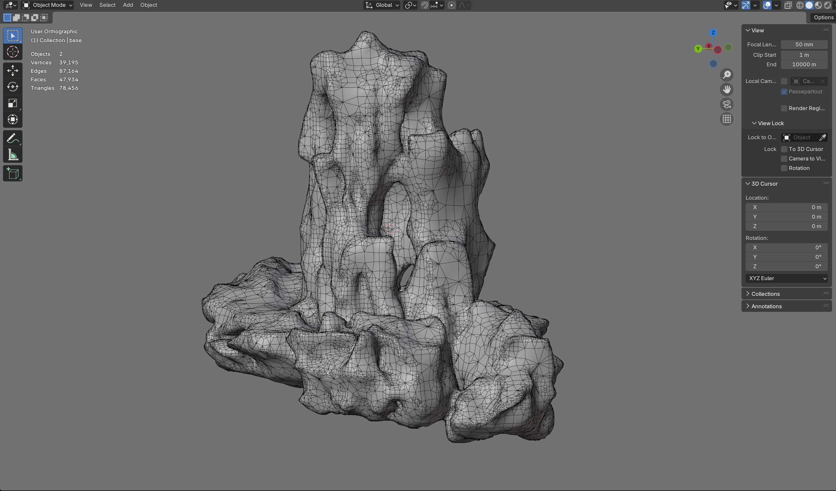Switch orthographic/perspective with the grid icon
836x491 pixels.
pos(726,119)
